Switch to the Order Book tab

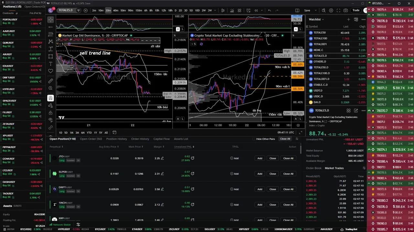tap(313, 168)
